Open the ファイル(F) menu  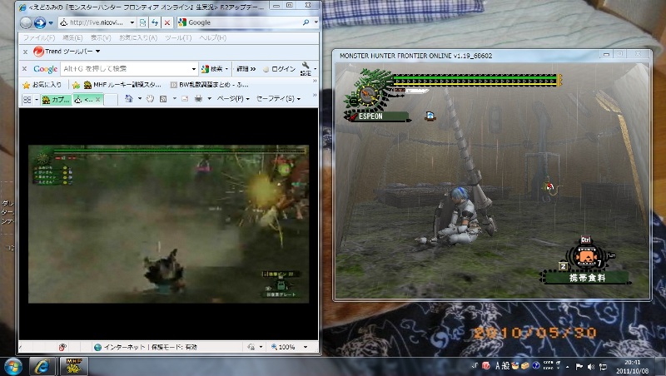point(38,37)
